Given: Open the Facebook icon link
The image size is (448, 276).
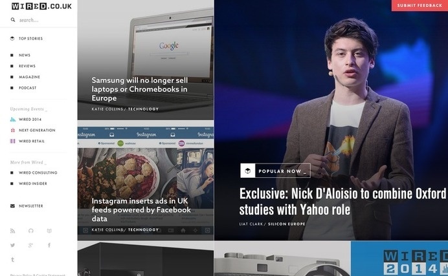Looking at the screenshot, I should pyautogui.click(x=49, y=246).
